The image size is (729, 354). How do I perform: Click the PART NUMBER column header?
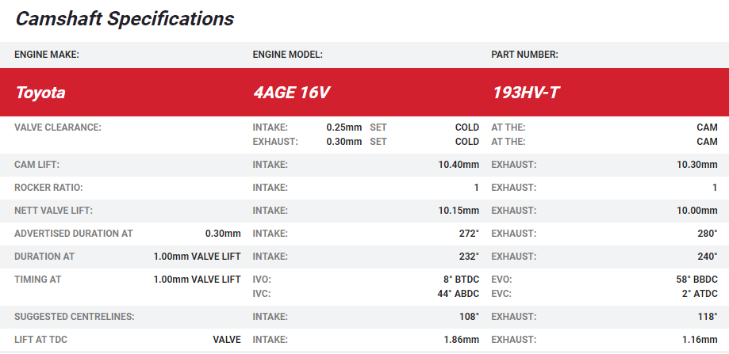(x=524, y=55)
